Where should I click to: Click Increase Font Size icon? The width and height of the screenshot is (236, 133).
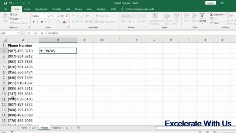62,16
